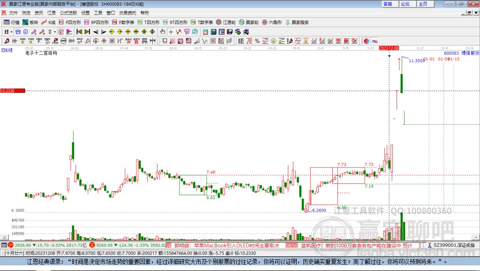Image resolution: width=480 pixels, height=271 pixels.
Task: Open the 设置 menu
Action: (85, 13)
